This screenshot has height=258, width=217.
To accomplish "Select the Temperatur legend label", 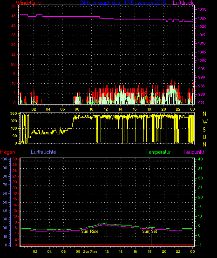I will click(158, 152).
